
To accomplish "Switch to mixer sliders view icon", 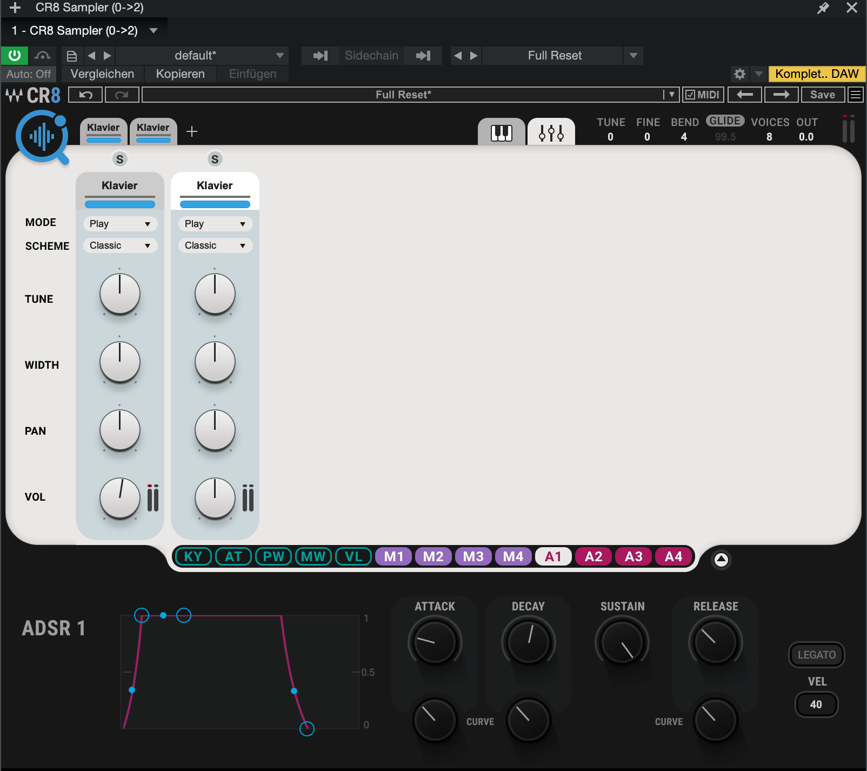I will click(551, 132).
